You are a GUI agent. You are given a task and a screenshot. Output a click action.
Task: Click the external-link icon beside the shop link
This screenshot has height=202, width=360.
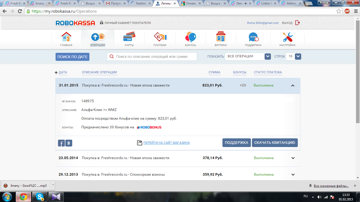[x=140, y=143]
